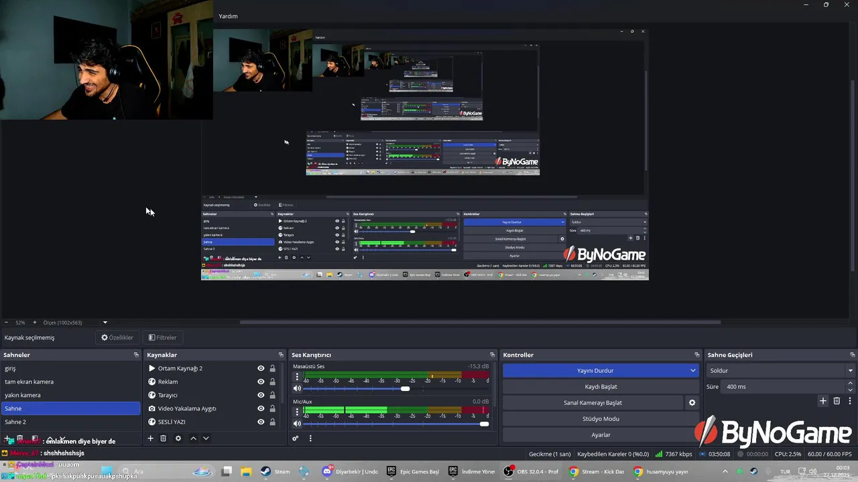This screenshot has width=858, height=482.
Task: Toggle lock on SESLİ YAZI source
Action: [x=272, y=422]
